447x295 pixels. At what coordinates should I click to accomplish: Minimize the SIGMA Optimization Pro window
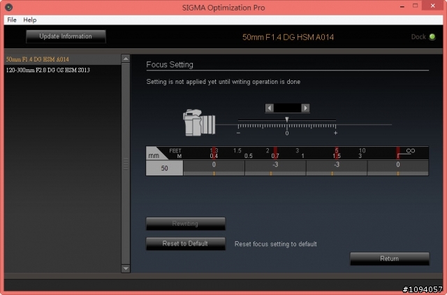(x=402, y=6)
